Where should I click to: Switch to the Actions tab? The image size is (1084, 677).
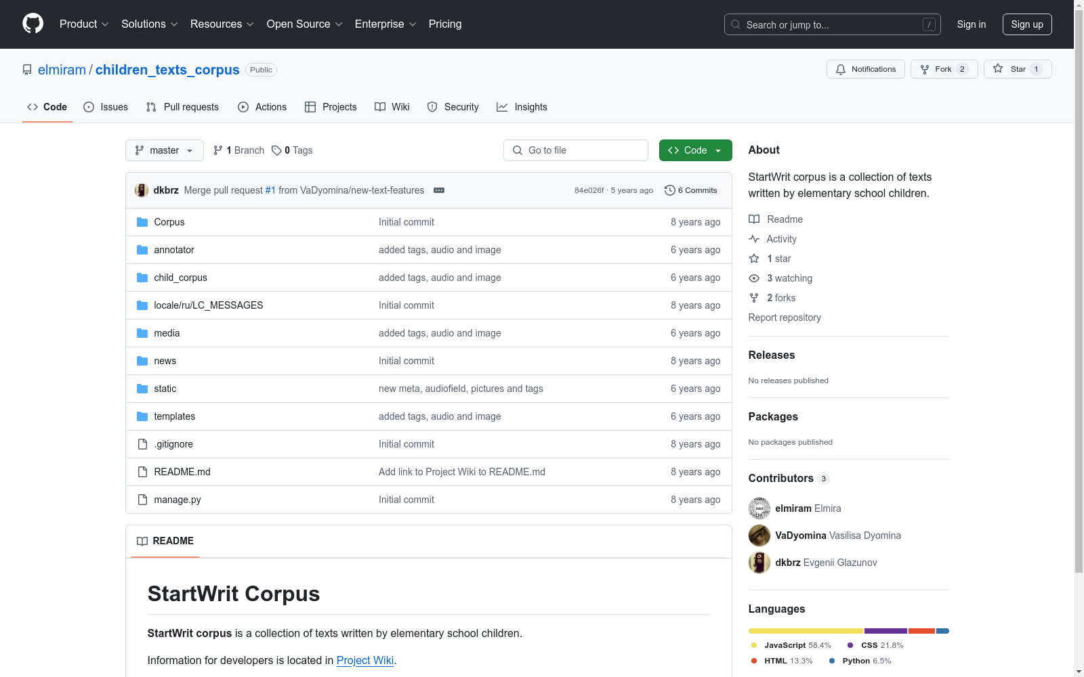[x=262, y=107]
